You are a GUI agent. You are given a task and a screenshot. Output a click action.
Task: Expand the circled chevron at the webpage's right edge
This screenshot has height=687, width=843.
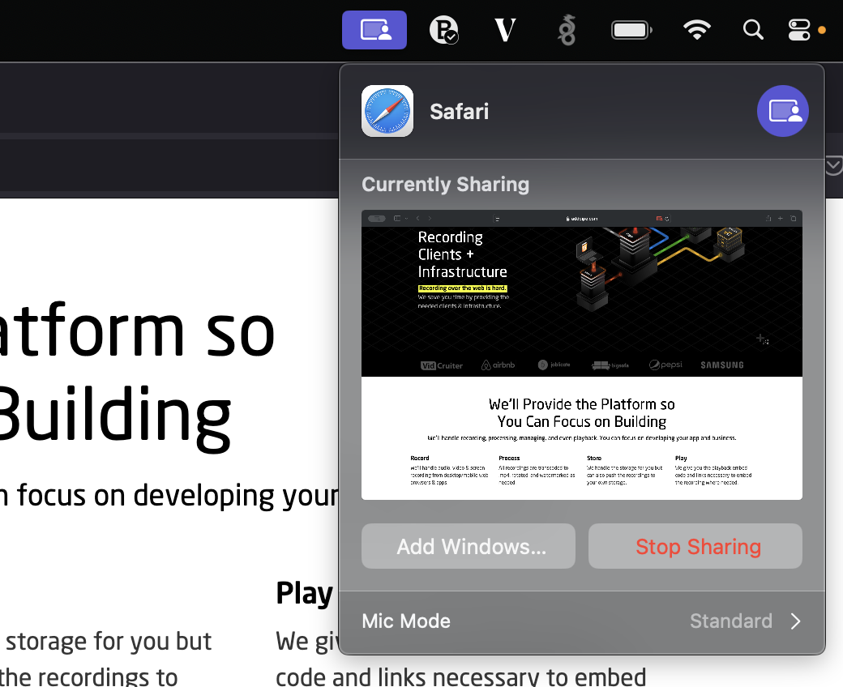(x=832, y=165)
